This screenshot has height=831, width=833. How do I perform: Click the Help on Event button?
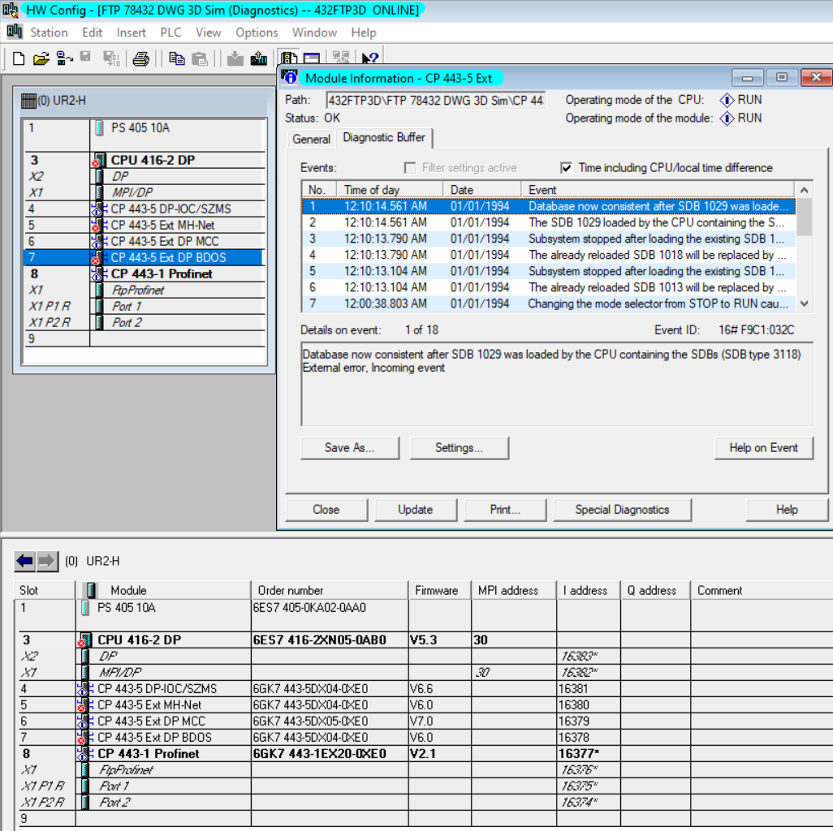(x=763, y=448)
